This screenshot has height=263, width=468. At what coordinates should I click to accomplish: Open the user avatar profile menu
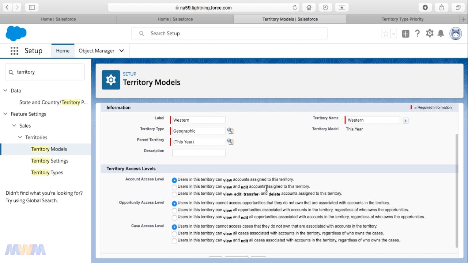[456, 34]
